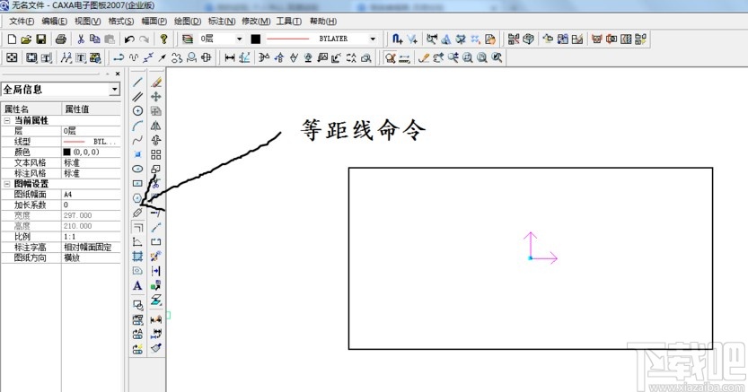Open the 绘图(D) menu
Image resolution: width=748 pixels, height=392 pixels.
click(x=188, y=22)
